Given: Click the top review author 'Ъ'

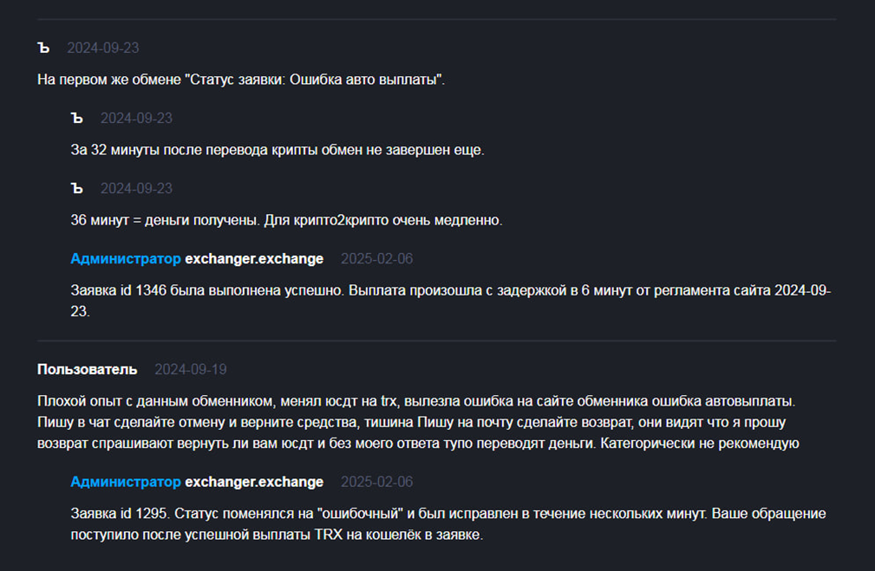Looking at the screenshot, I should 43,48.
